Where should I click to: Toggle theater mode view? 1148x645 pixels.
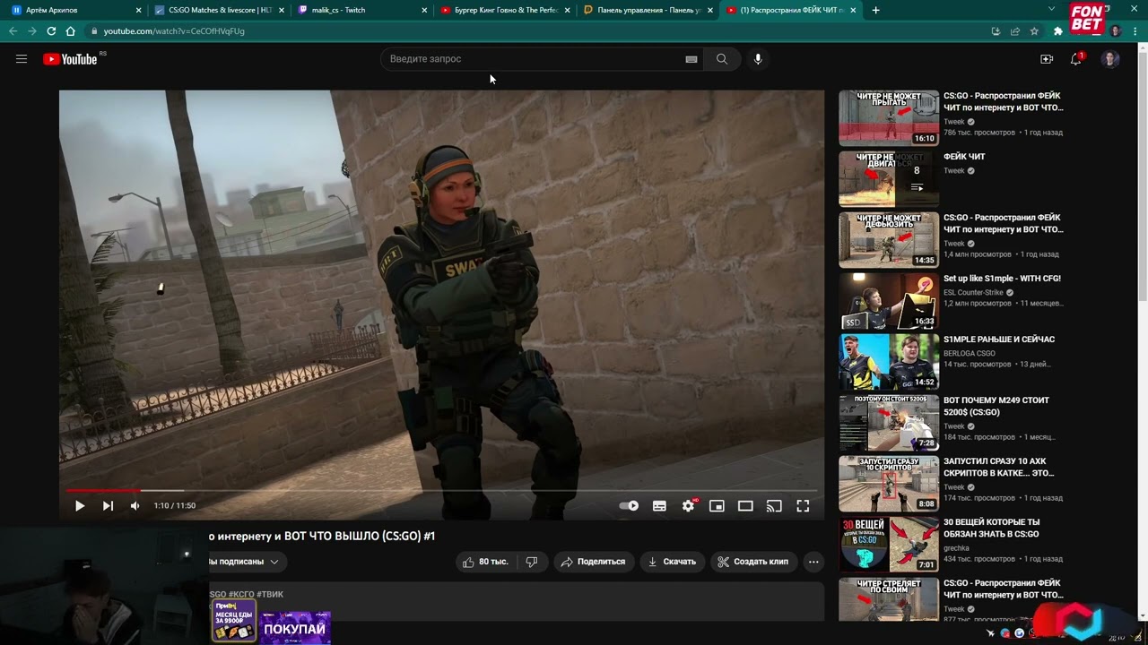745,506
